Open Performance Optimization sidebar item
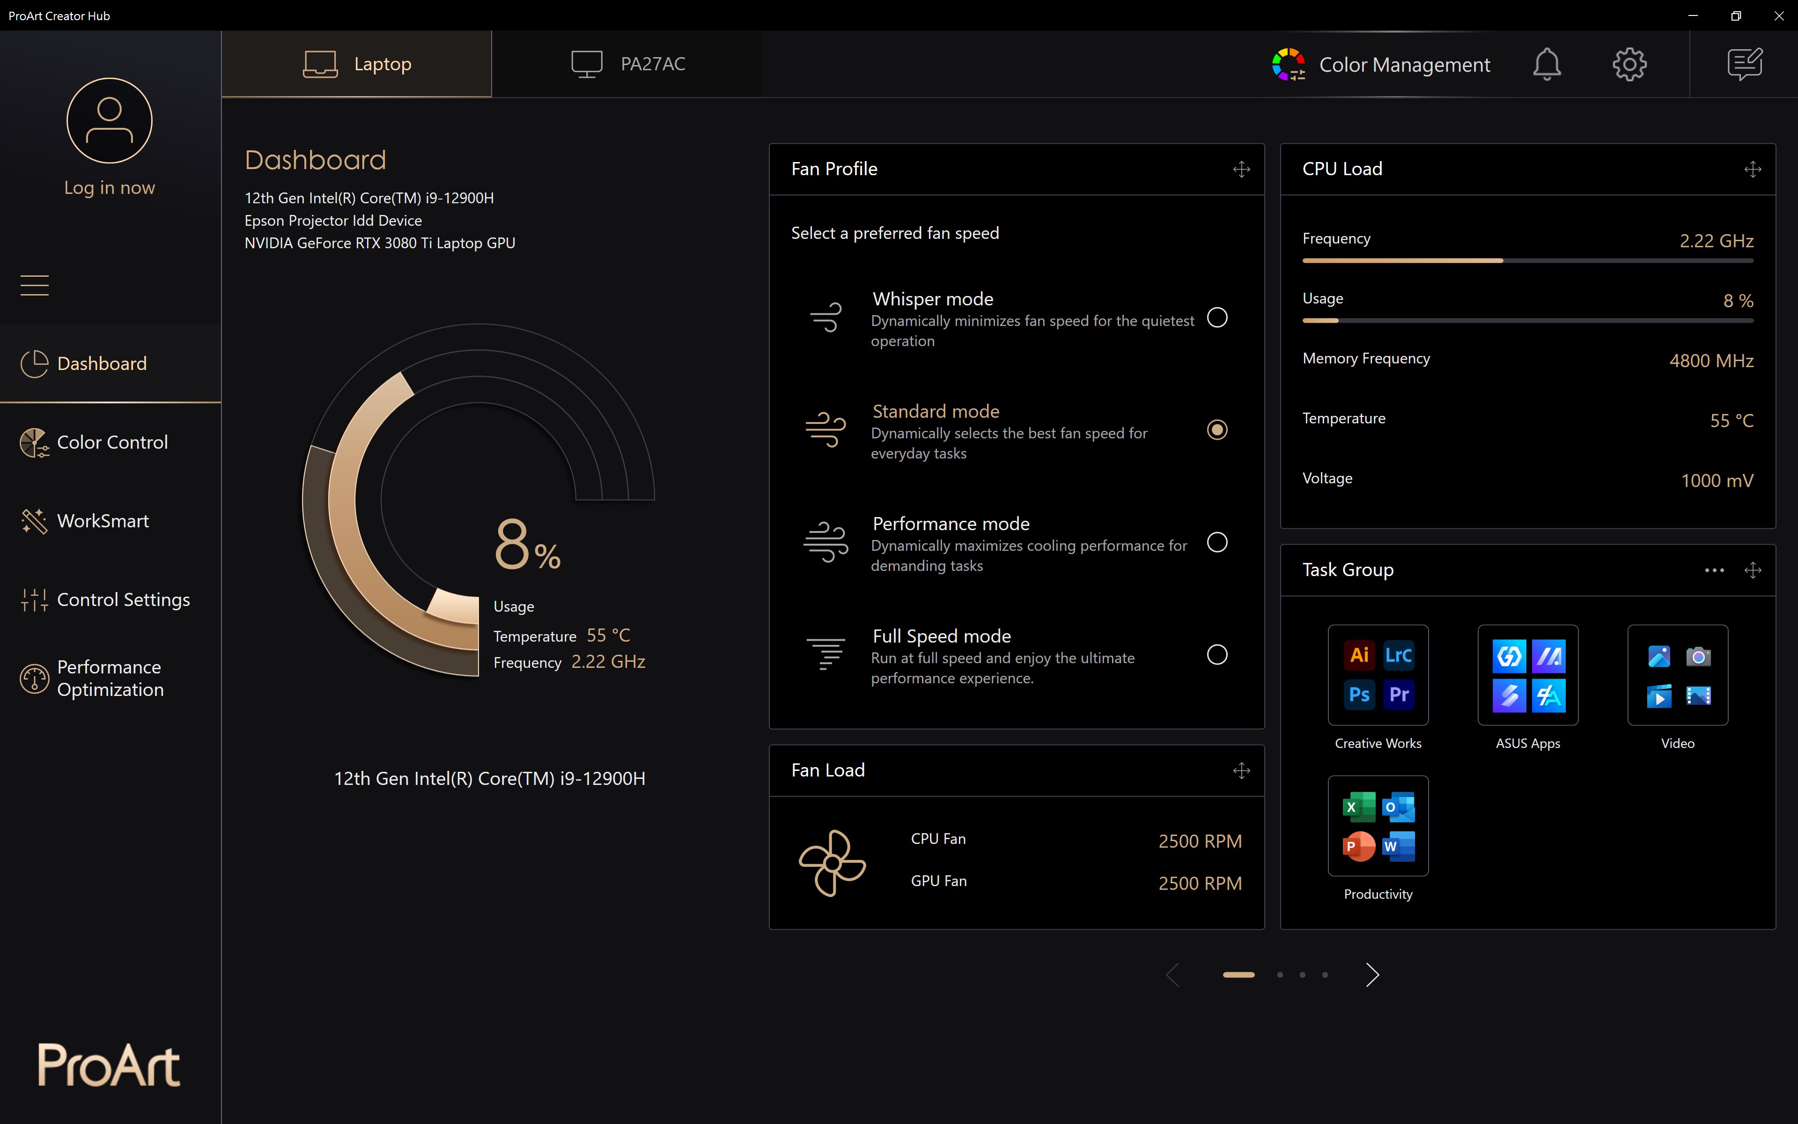 pos(110,678)
